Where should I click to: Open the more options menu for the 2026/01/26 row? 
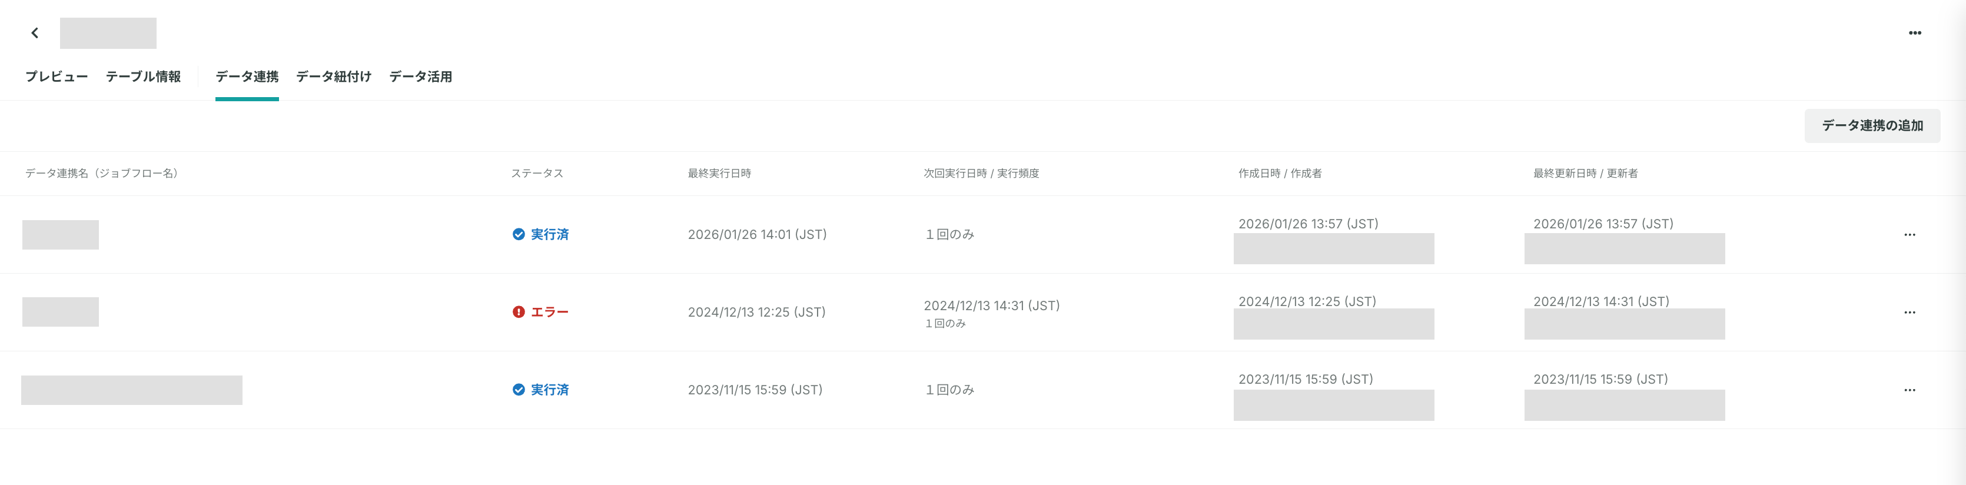tap(1909, 235)
